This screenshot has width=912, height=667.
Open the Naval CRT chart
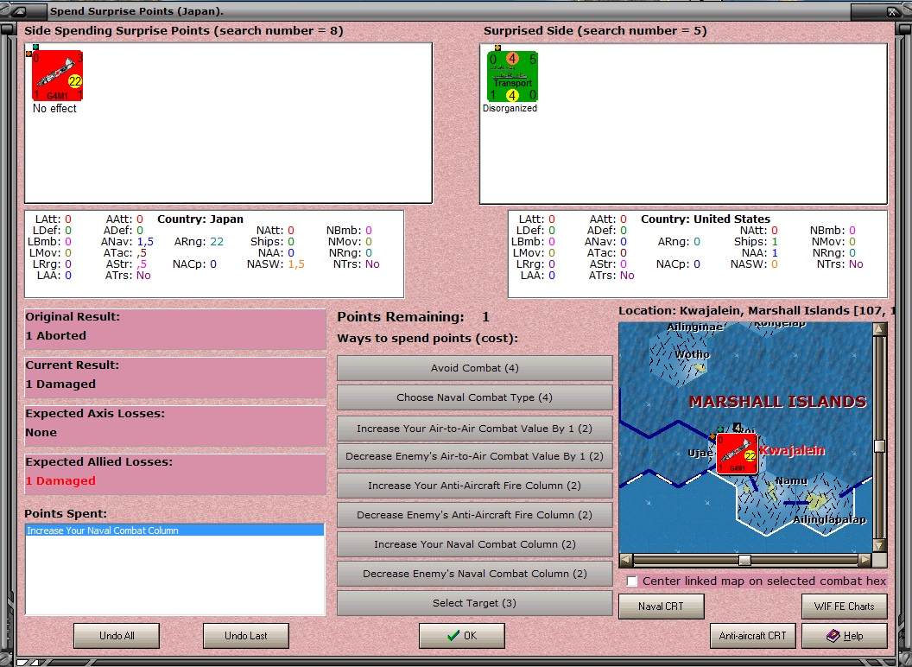(x=661, y=606)
